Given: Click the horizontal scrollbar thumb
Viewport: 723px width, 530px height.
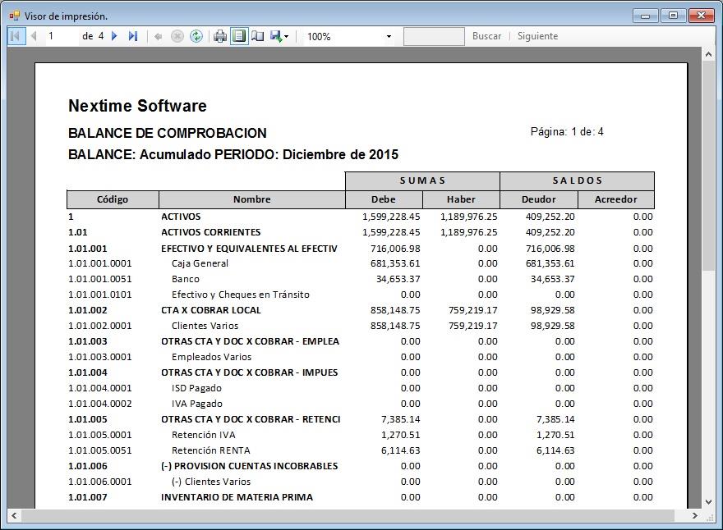Looking at the screenshot, I should coord(348,516).
